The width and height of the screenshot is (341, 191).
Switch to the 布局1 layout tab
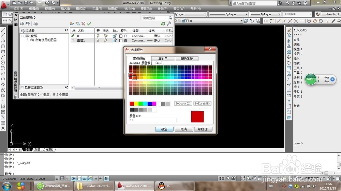[38, 150]
